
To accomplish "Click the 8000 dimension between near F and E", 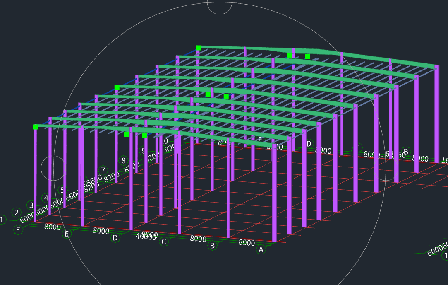I will point(53,227).
